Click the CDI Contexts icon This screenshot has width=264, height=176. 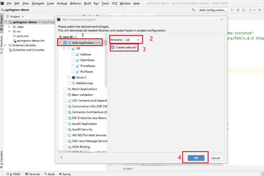(x=69, y=101)
